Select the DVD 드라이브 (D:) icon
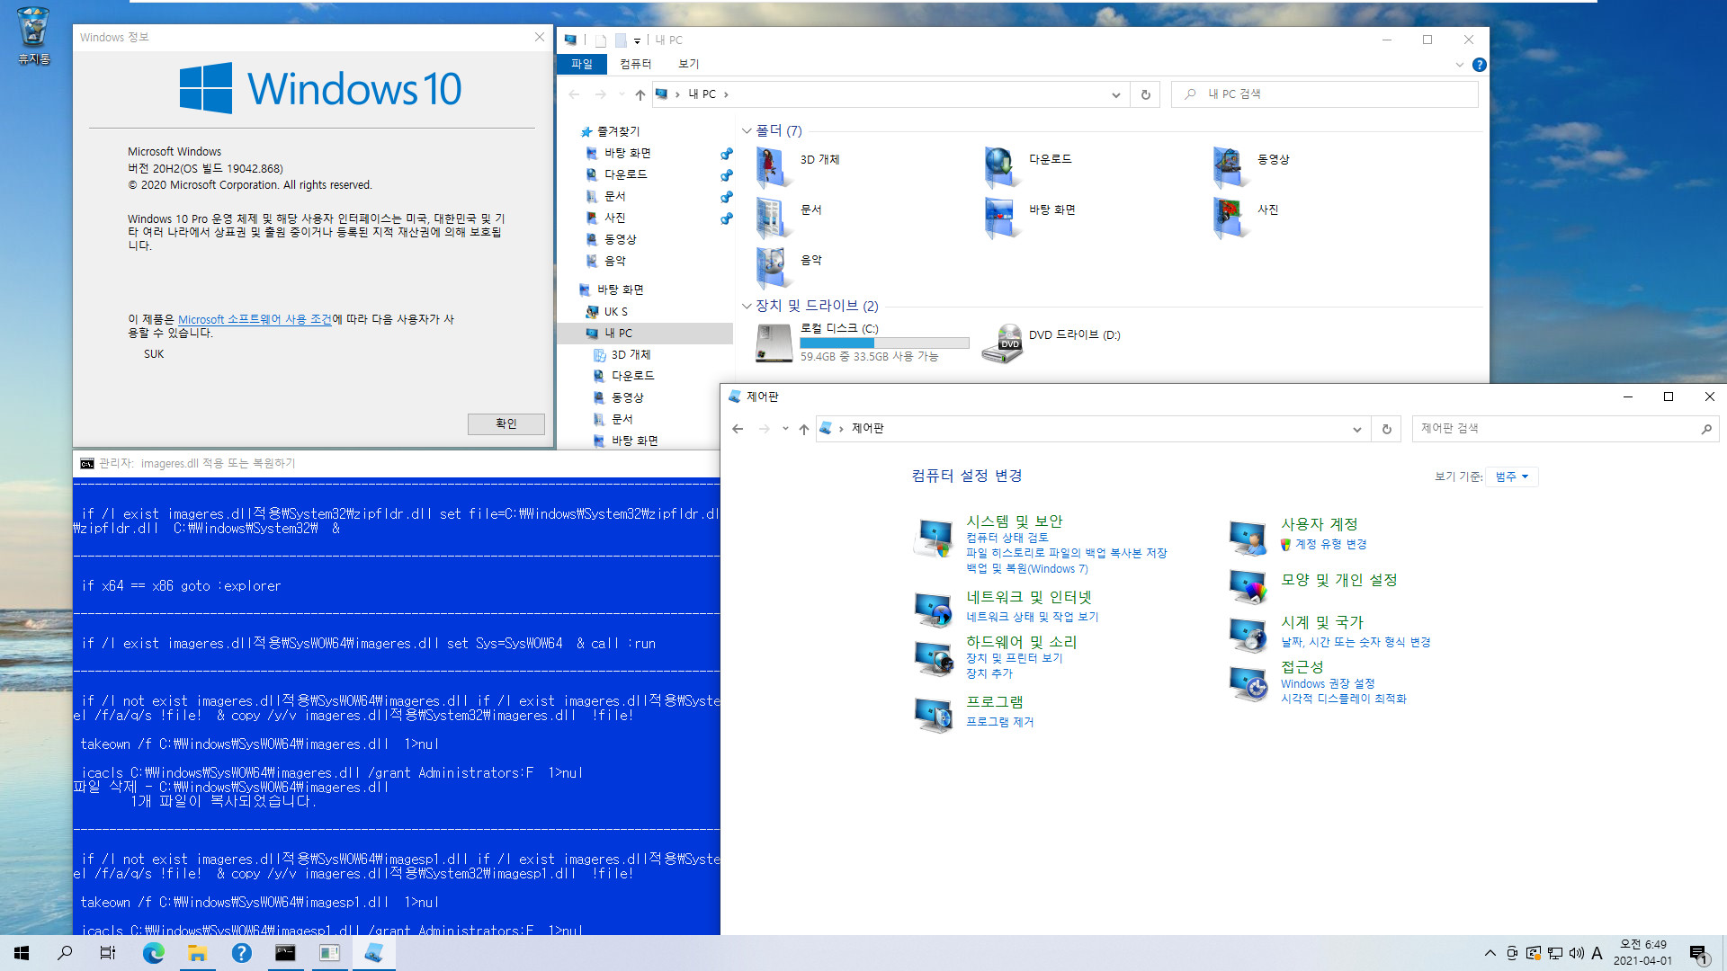Screen dimensions: 1727x971 point(1002,343)
